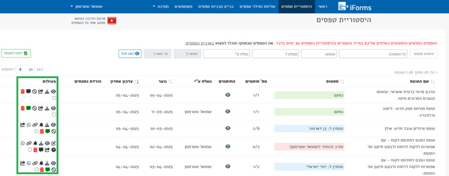Open black comment icon for עדכון פרטי כרטיס אשראי
Viewport: 449px width, 176px height.
(x=28, y=92)
